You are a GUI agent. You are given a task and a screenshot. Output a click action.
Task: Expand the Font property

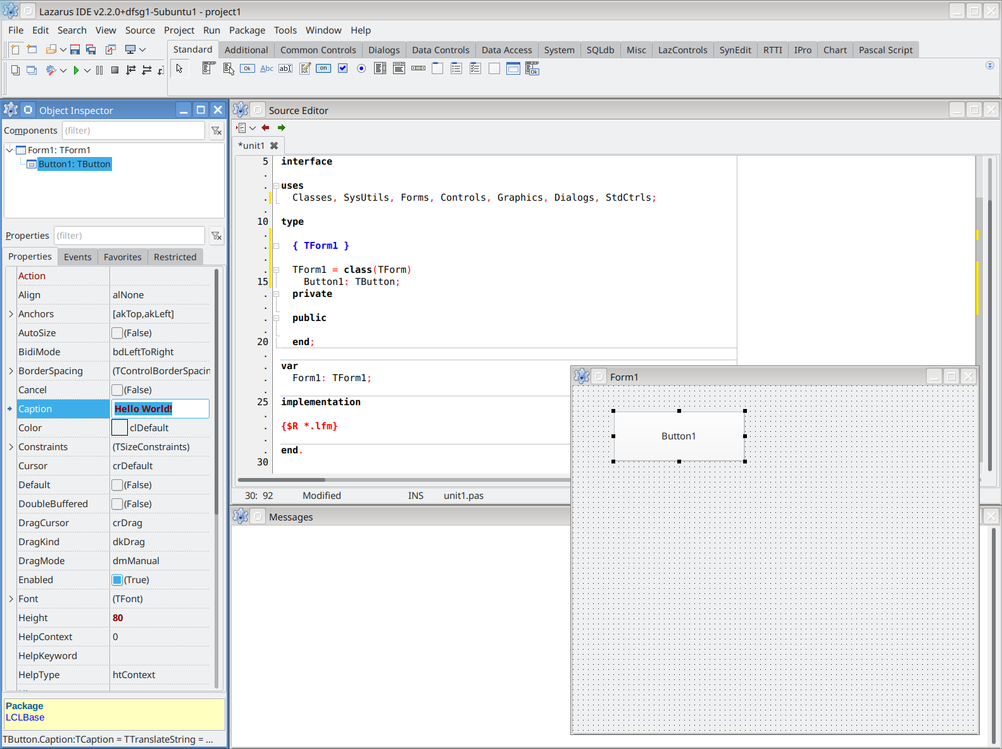coord(11,599)
